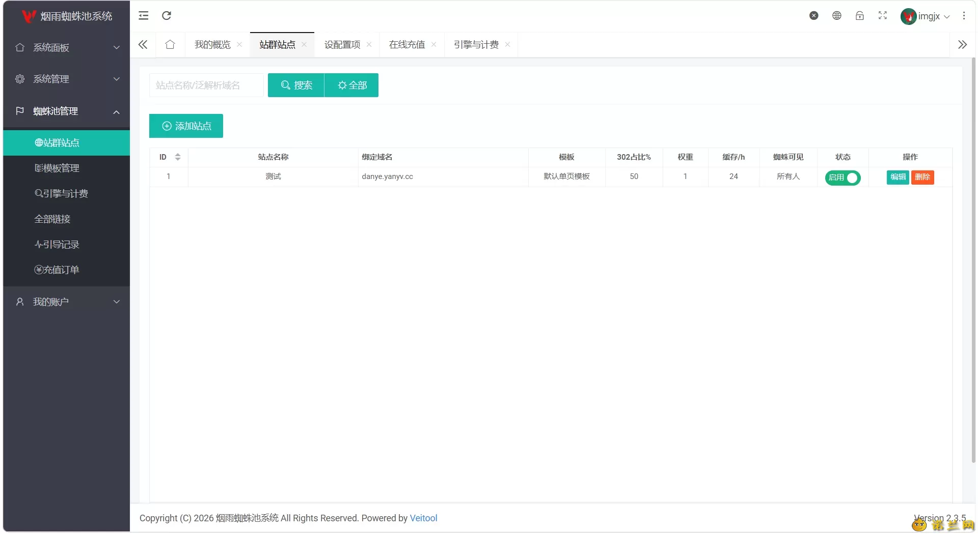This screenshot has height=534, width=978.
Task: Switch to the 设配置项 tab
Action: pos(342,45)
